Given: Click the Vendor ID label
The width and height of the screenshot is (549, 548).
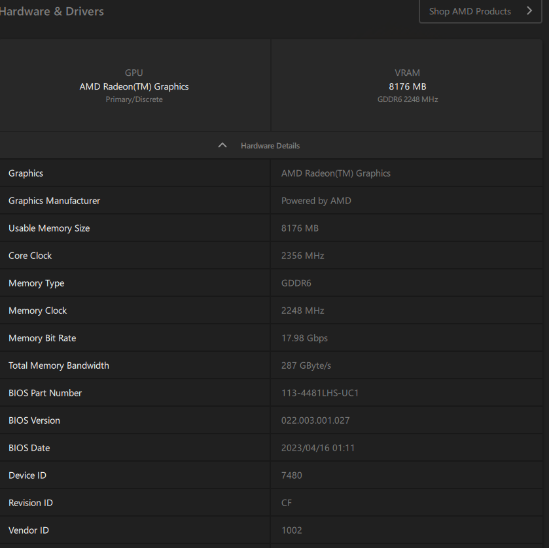Looking at the screenshot, I should [29, 530].
